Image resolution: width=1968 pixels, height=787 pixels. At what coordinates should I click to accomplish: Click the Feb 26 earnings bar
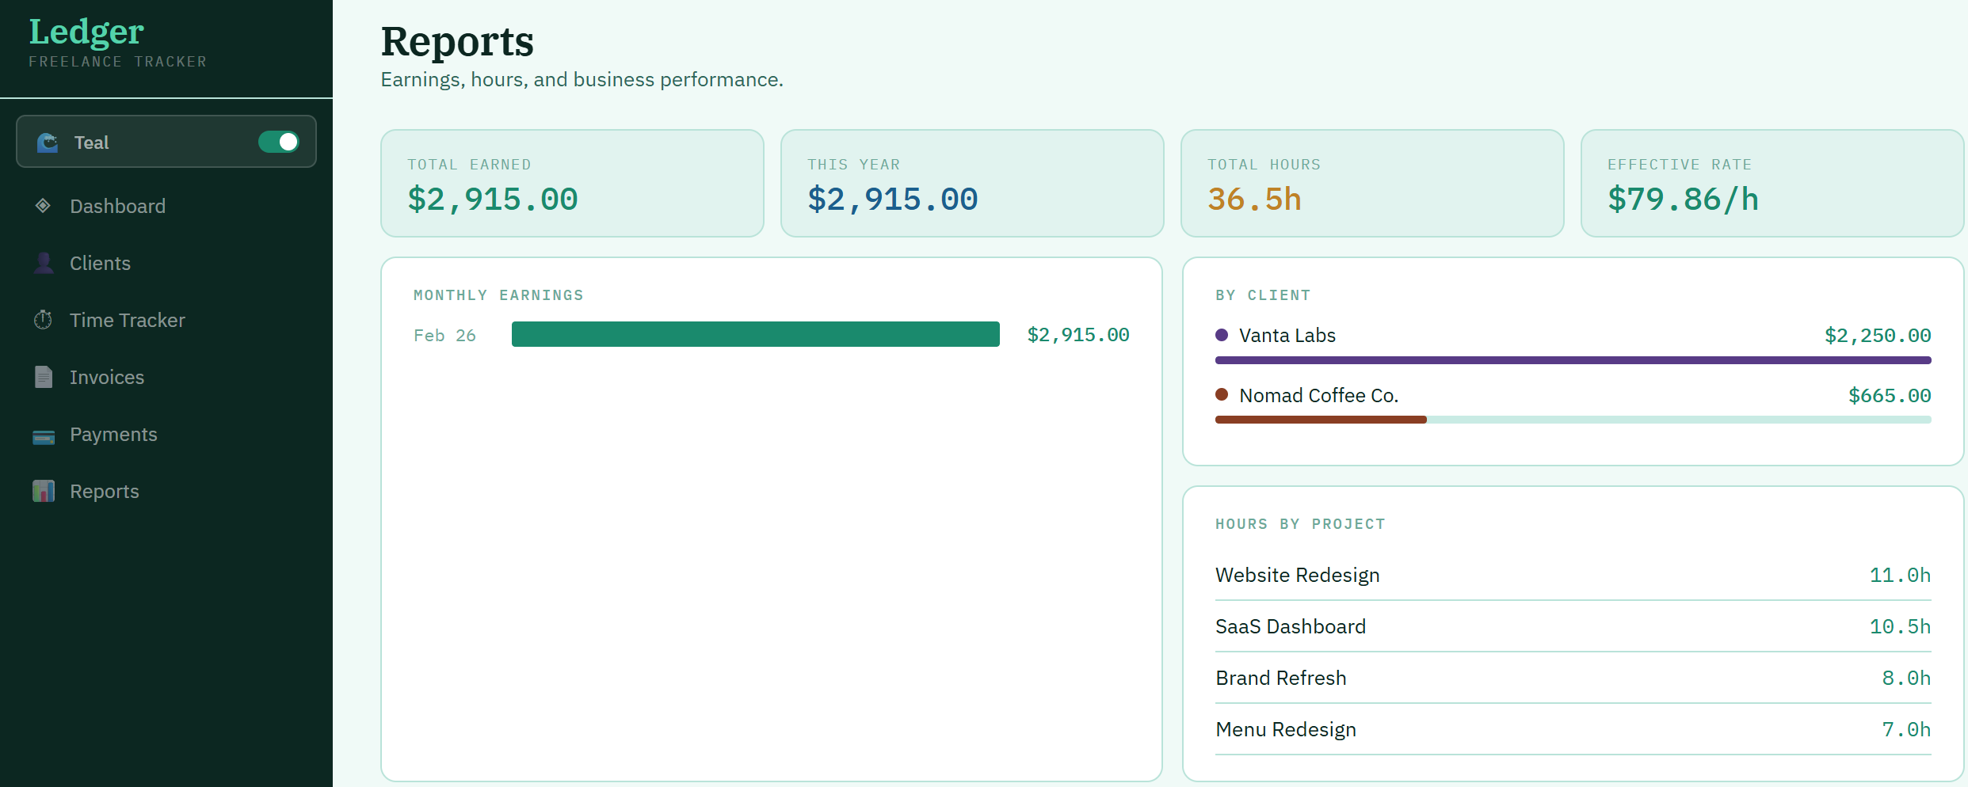click(x=756, y=334)
